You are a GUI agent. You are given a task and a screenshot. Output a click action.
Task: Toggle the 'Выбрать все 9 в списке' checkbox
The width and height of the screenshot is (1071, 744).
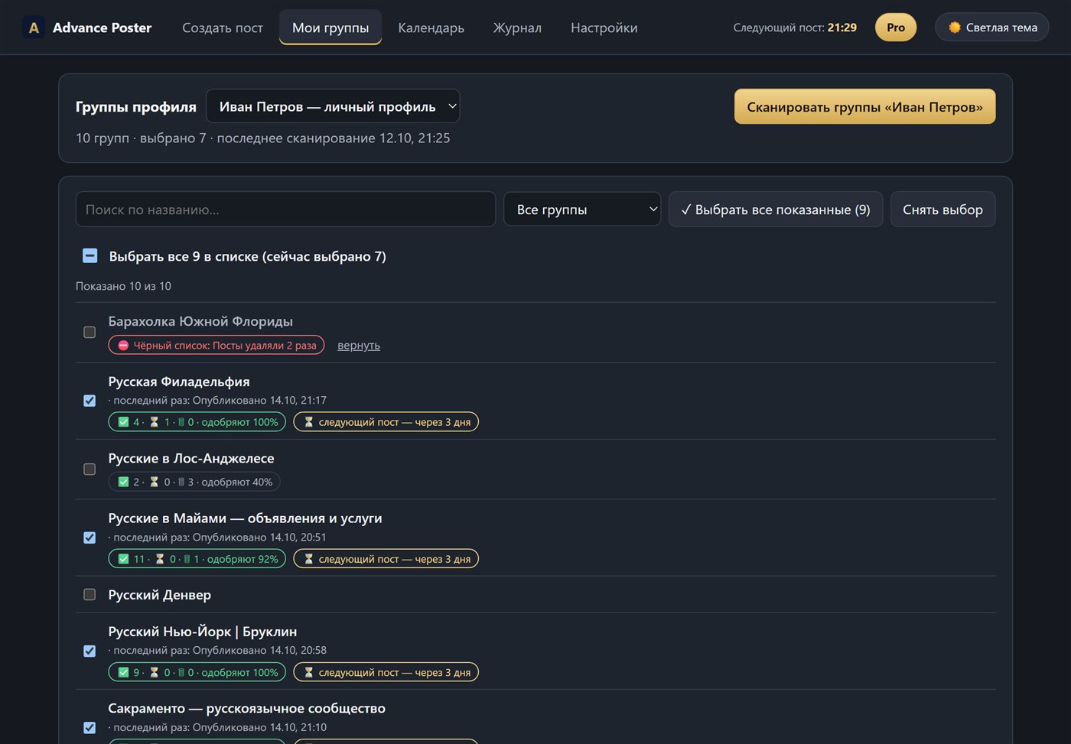90,255
